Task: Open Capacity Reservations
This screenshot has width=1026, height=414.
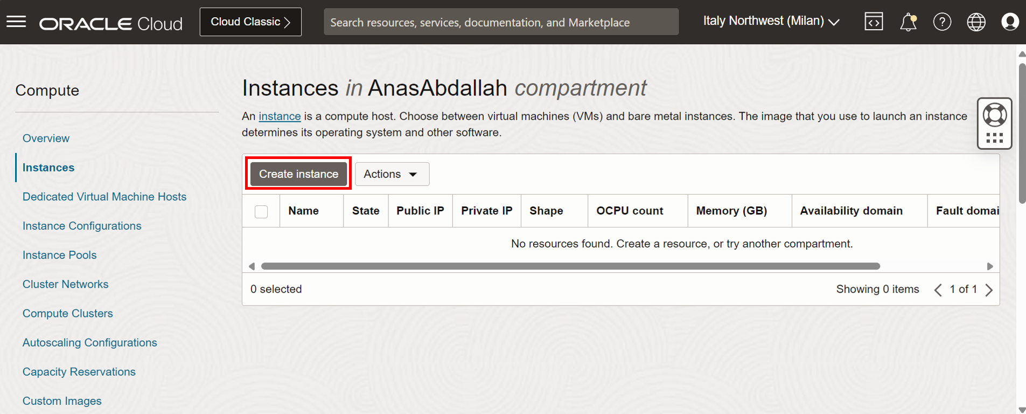Action: 79,371
